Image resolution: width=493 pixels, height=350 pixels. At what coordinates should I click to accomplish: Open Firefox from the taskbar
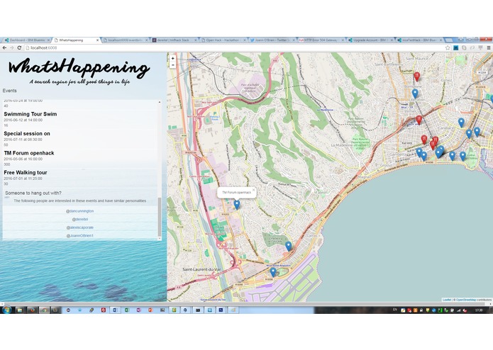click(x=32, y=310)
